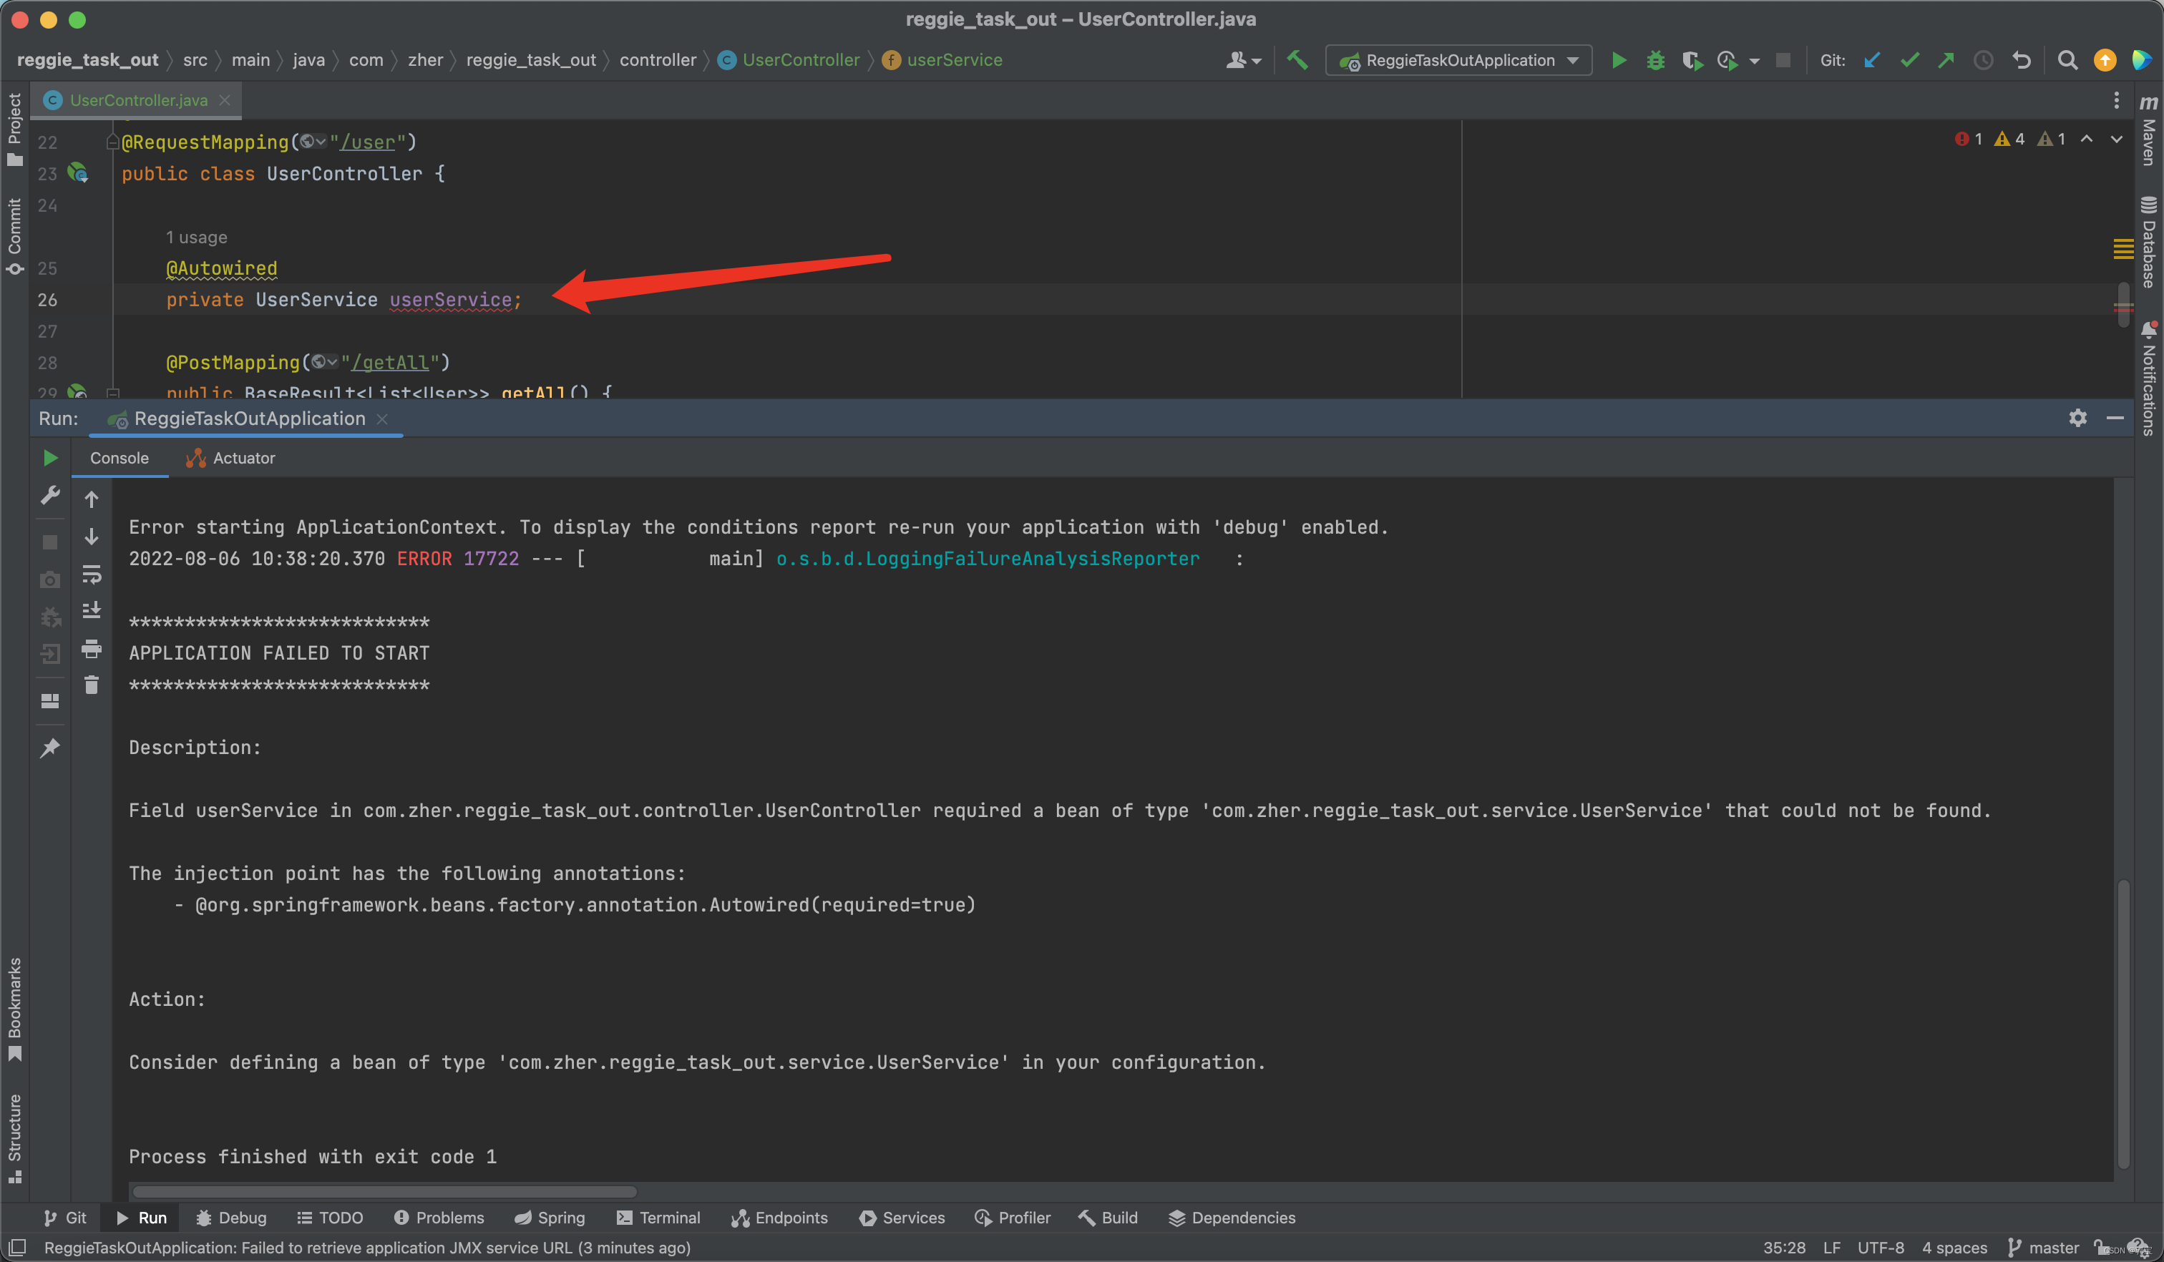Screen dimensions: 2164x1262
Task: Commit changes via the Git checkmark icon
Action: tap(1909, 60)
